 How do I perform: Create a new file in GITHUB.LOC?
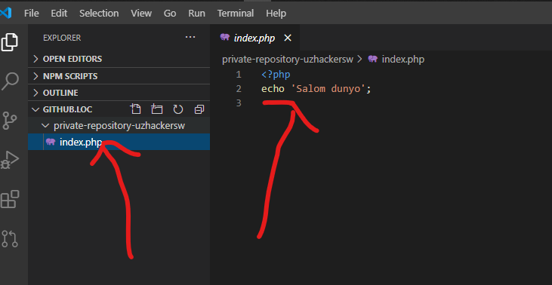(x=135, y=109)
